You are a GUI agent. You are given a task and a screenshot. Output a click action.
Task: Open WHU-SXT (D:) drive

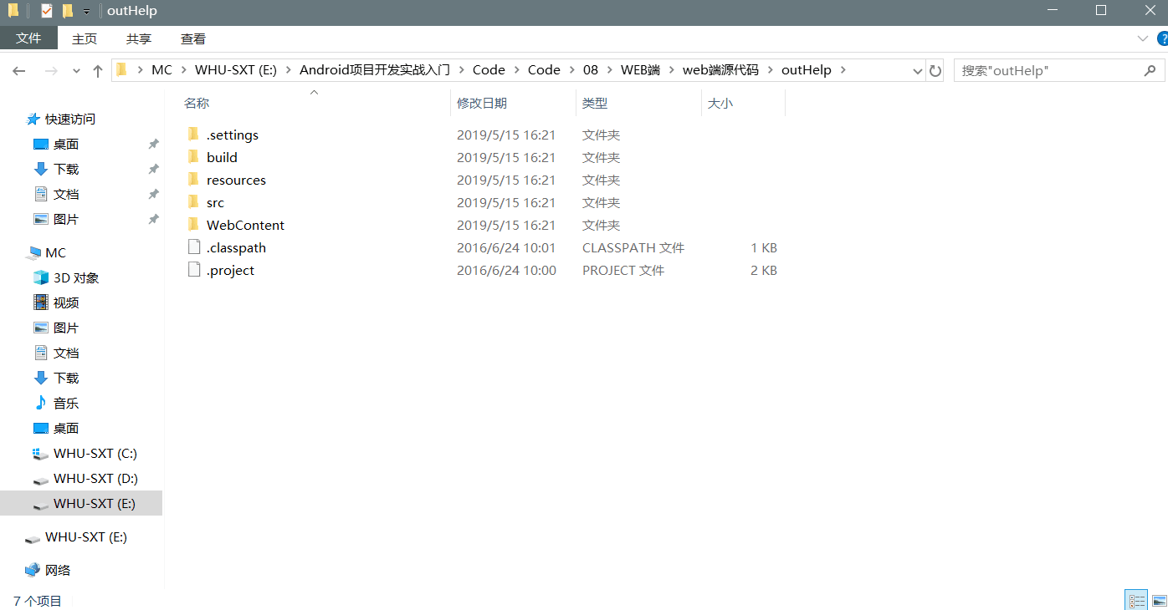click(95, 478)
